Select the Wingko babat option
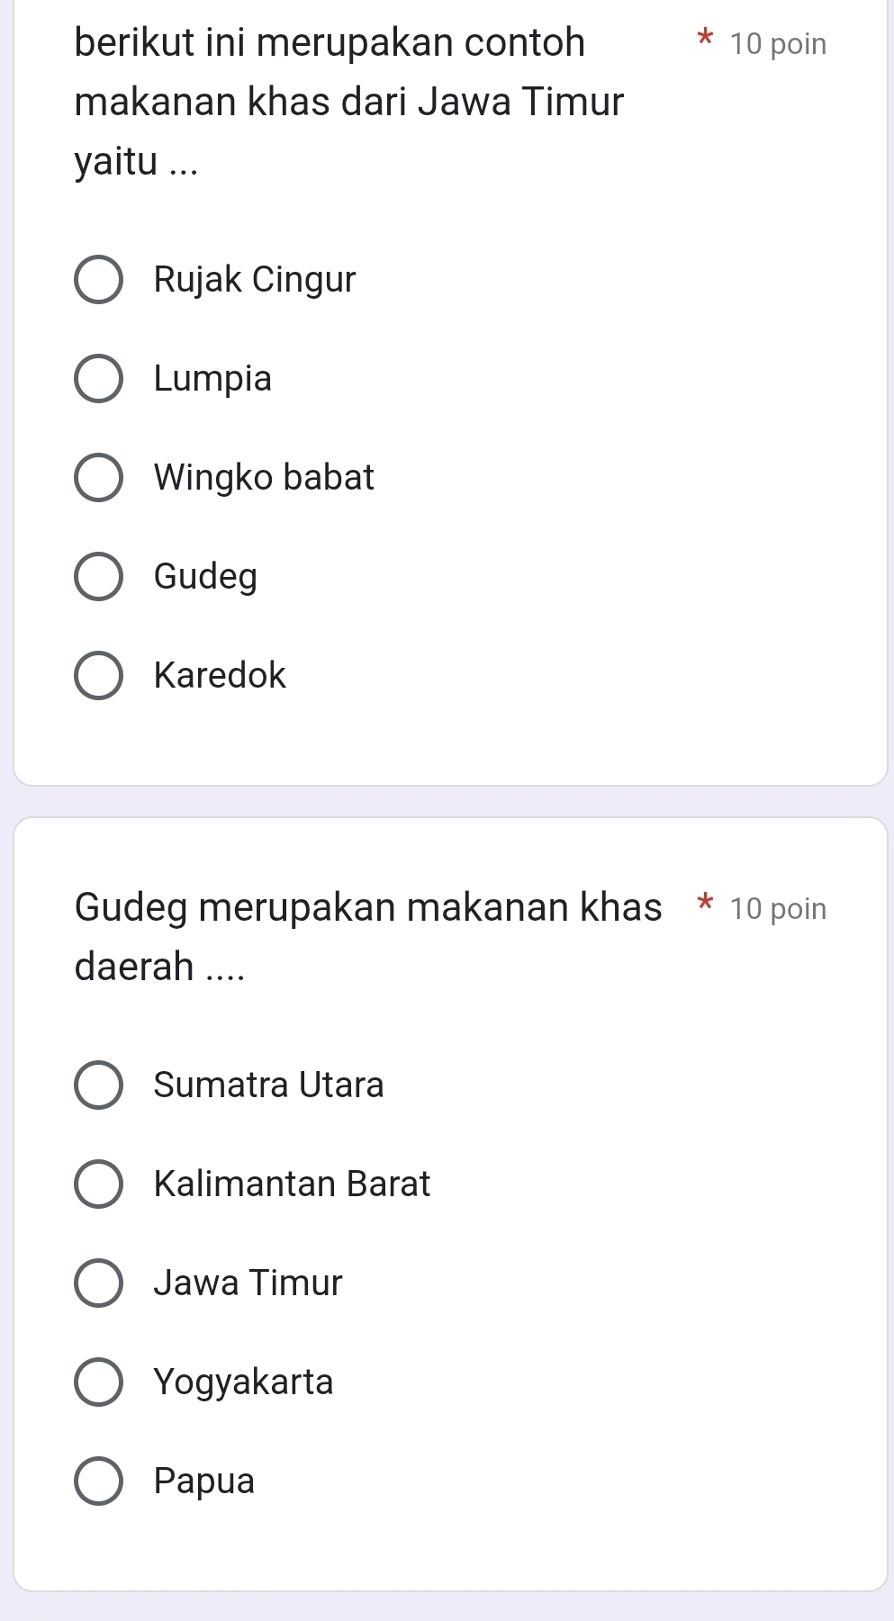This screenshot has height=1621, width=894. (98, 478)
